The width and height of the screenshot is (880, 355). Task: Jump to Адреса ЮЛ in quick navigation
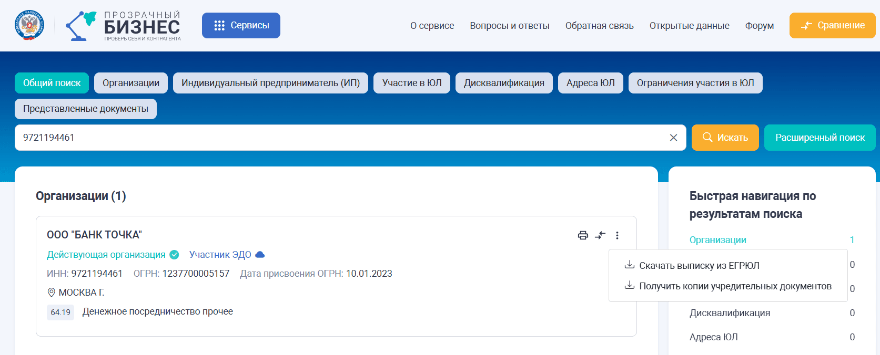[x=714, y=337]
